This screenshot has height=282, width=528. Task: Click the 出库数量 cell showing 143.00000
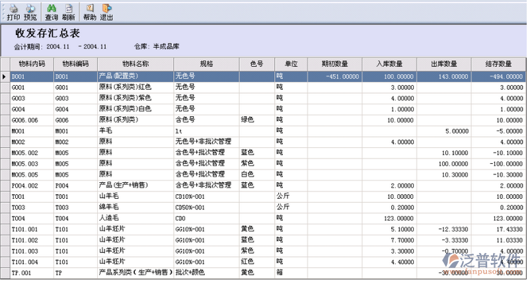[x=444, y=77]
